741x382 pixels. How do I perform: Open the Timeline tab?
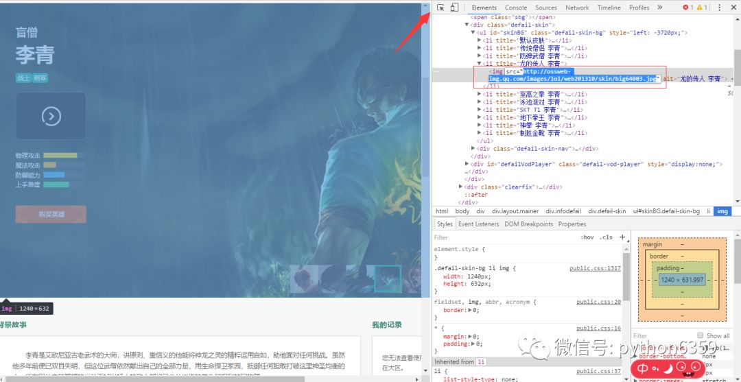pyautogui.click(x=609, y=8)
